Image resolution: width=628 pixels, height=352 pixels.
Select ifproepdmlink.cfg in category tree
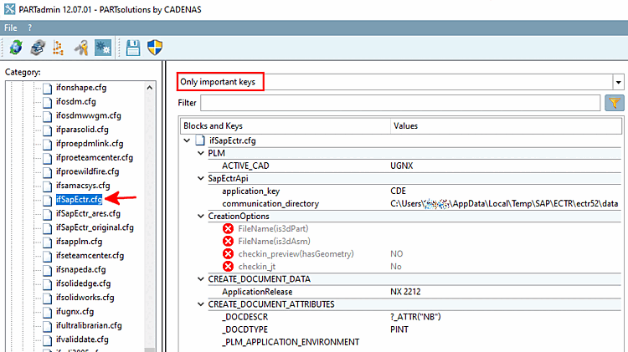coord(90,144)
